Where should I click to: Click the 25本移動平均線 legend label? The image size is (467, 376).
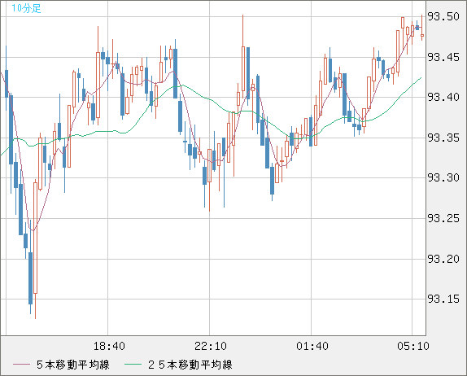point(190,365)
